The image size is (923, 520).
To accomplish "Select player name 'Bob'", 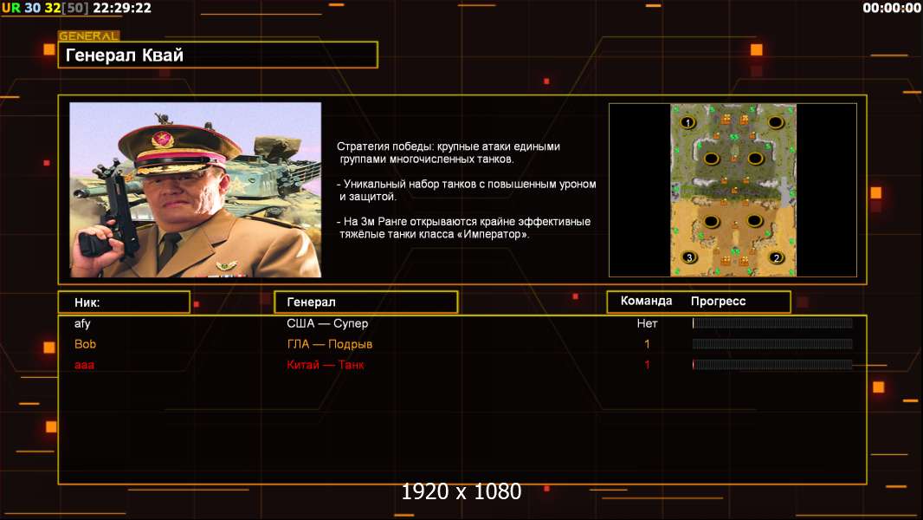I will [x=85, y=344].
